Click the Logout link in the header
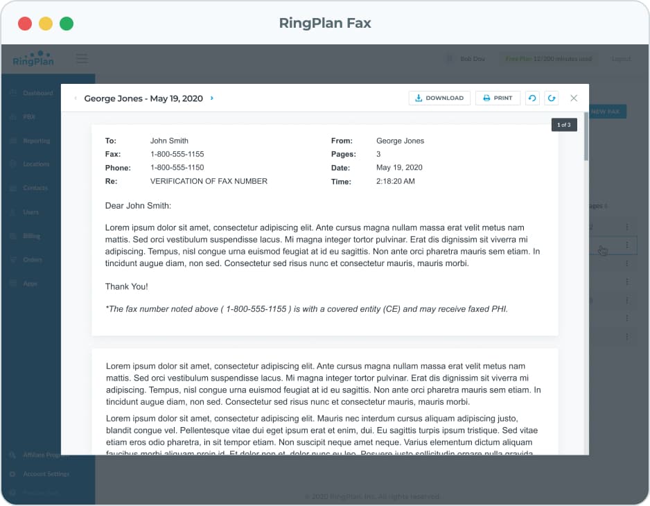 (x=621, y=59)
